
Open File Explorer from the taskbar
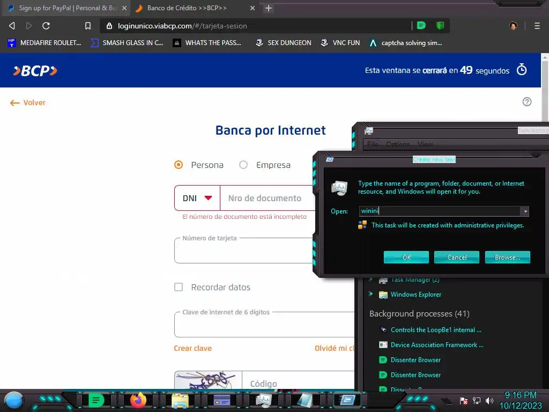[x=180, y=401]
